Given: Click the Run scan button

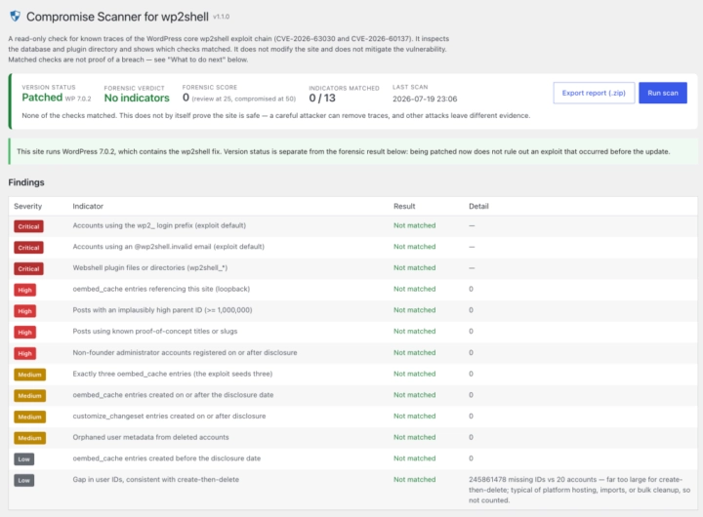Looking at the screenshot, I should pos(663,93).
